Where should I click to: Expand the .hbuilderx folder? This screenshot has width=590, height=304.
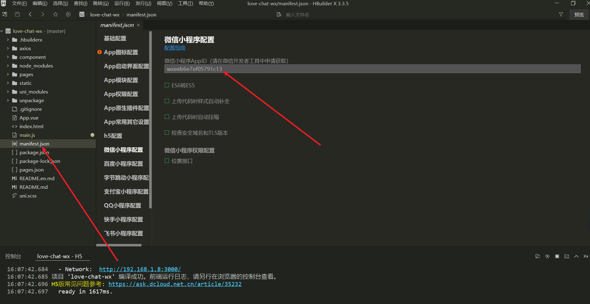pos(8,40)
